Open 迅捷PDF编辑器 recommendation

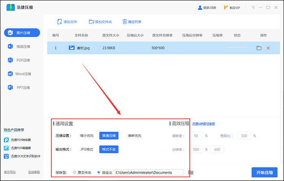[x=17, y=148]
